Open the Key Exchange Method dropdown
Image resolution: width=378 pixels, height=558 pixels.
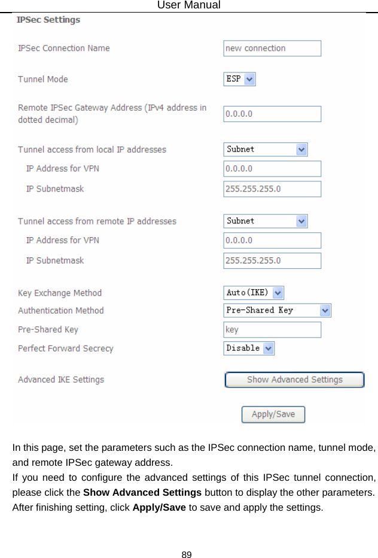[254, 293]
